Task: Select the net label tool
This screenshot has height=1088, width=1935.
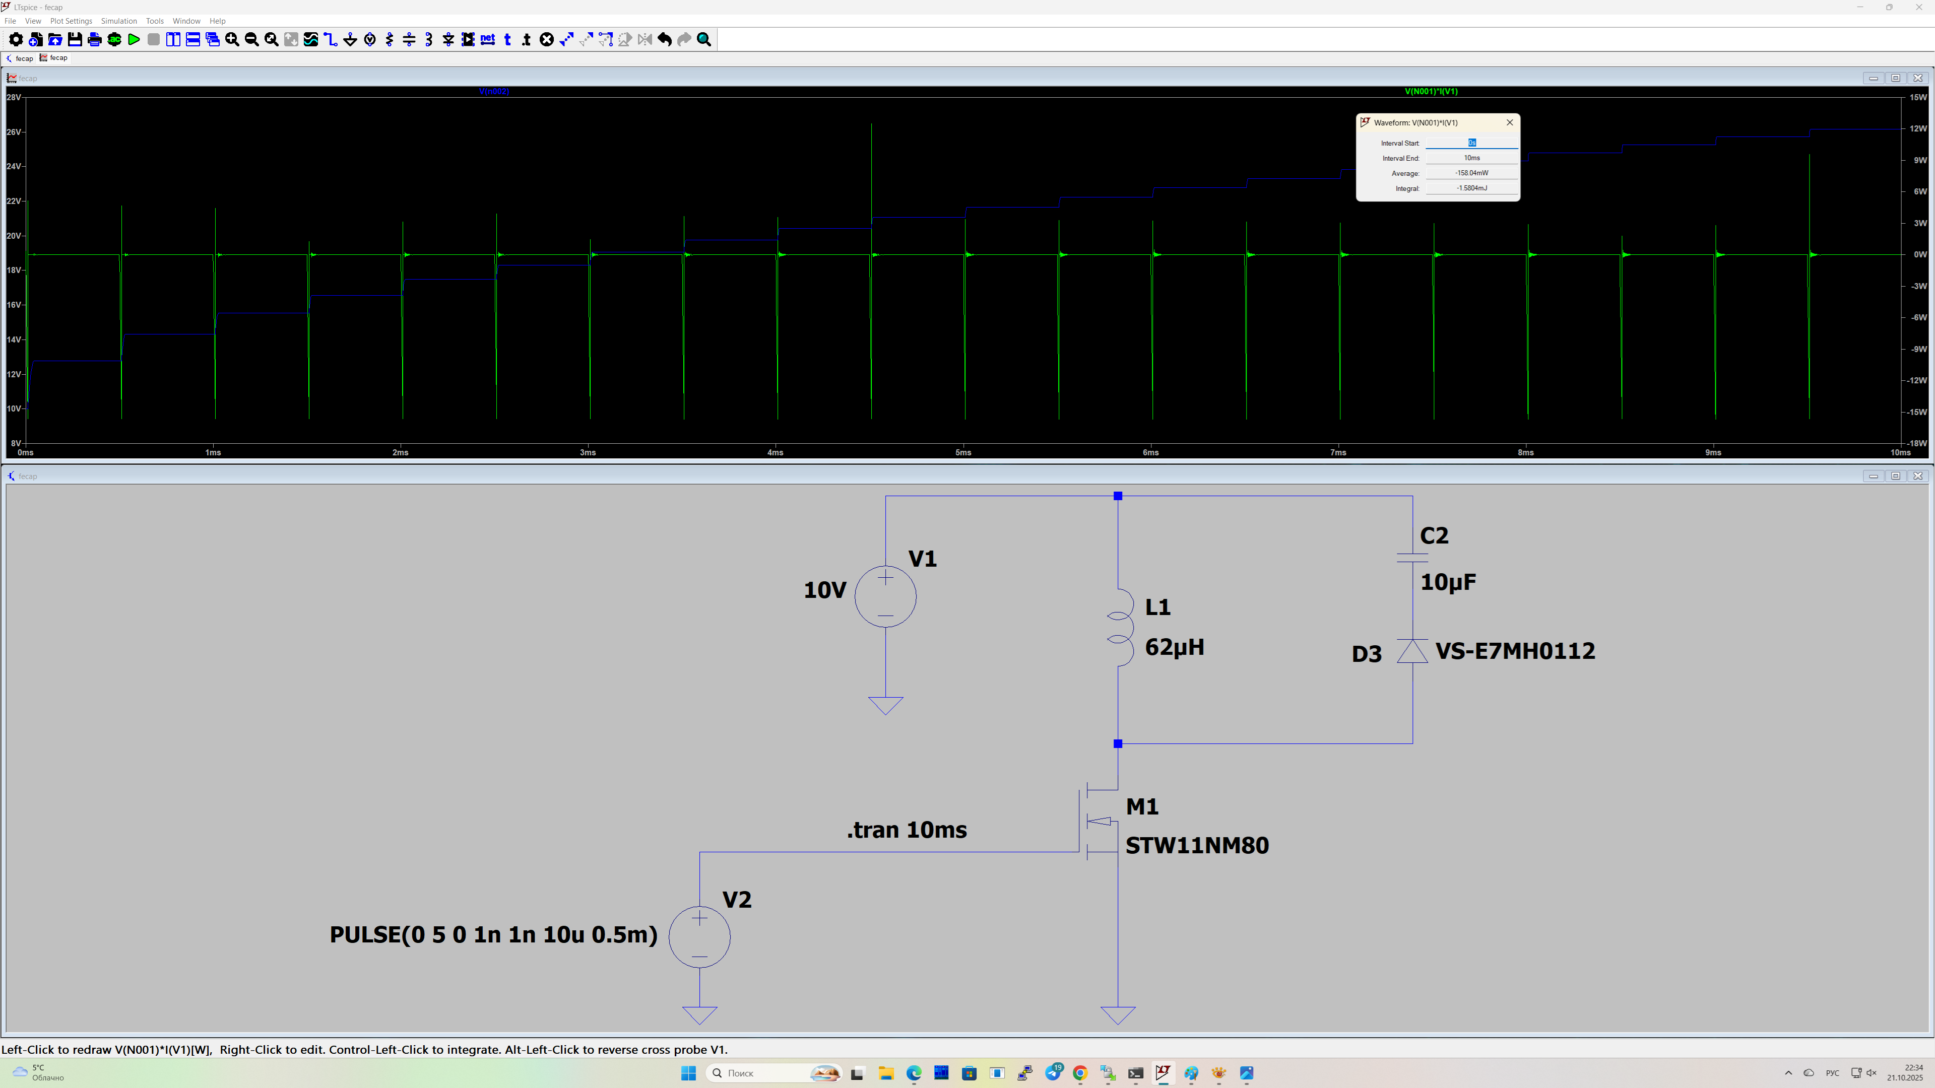Action: tap(487, 40)
